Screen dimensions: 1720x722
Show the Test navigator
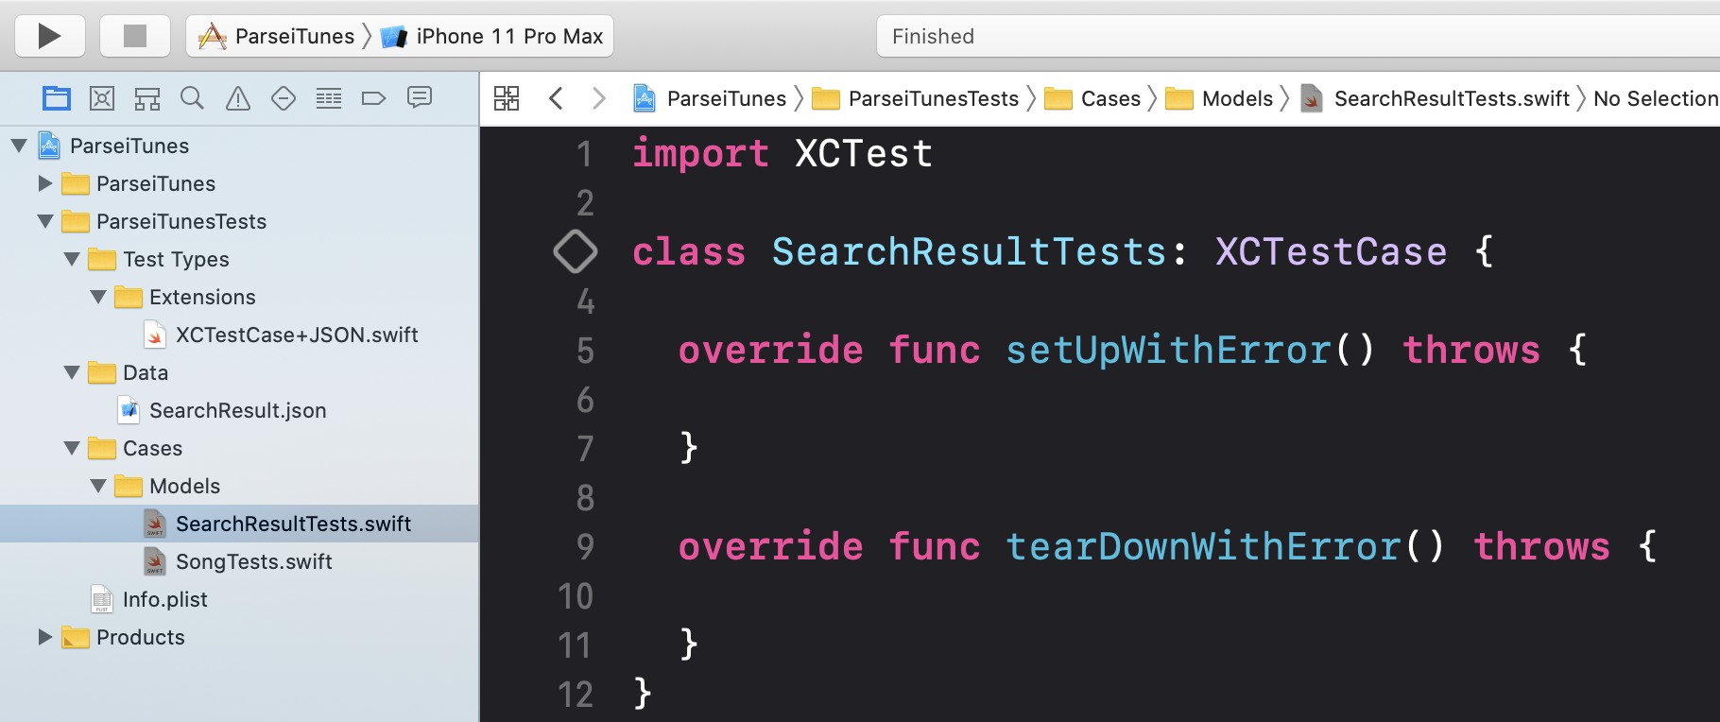click(284, 98)
